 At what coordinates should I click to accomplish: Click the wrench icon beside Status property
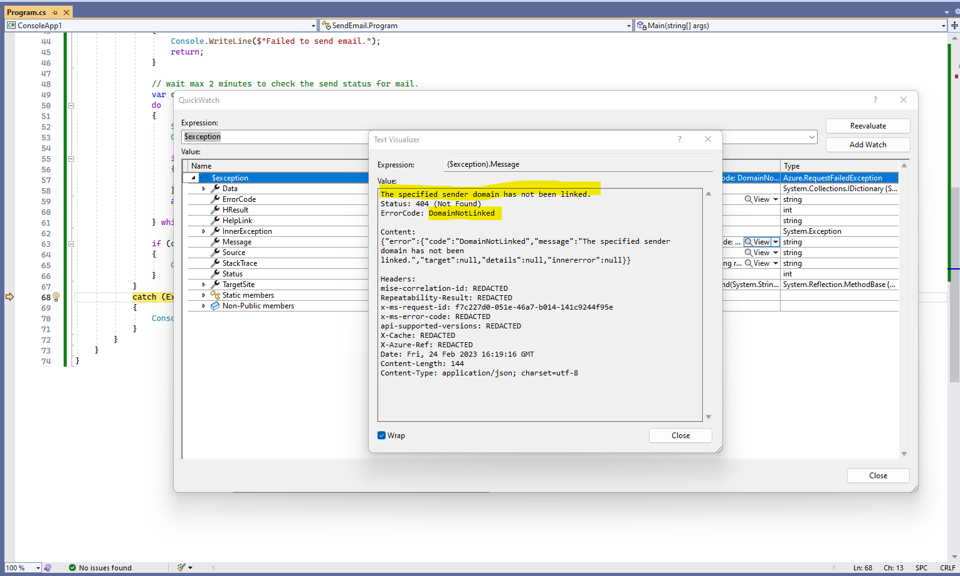pos(215,274)
